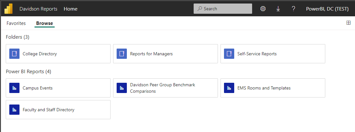Click the Self-Service Reports folder icon

pyautogui.click(x=229, y=54)
